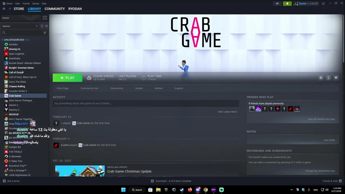
Task: Toggle the ready-to-play filter icon
Action: click(47, 26)
